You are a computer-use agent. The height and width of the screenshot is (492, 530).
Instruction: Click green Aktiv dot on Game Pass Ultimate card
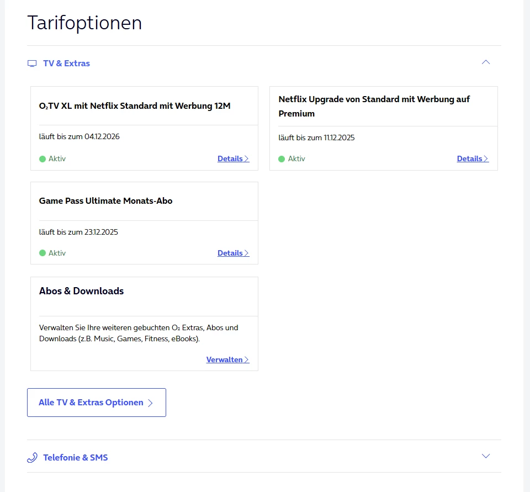43,253
